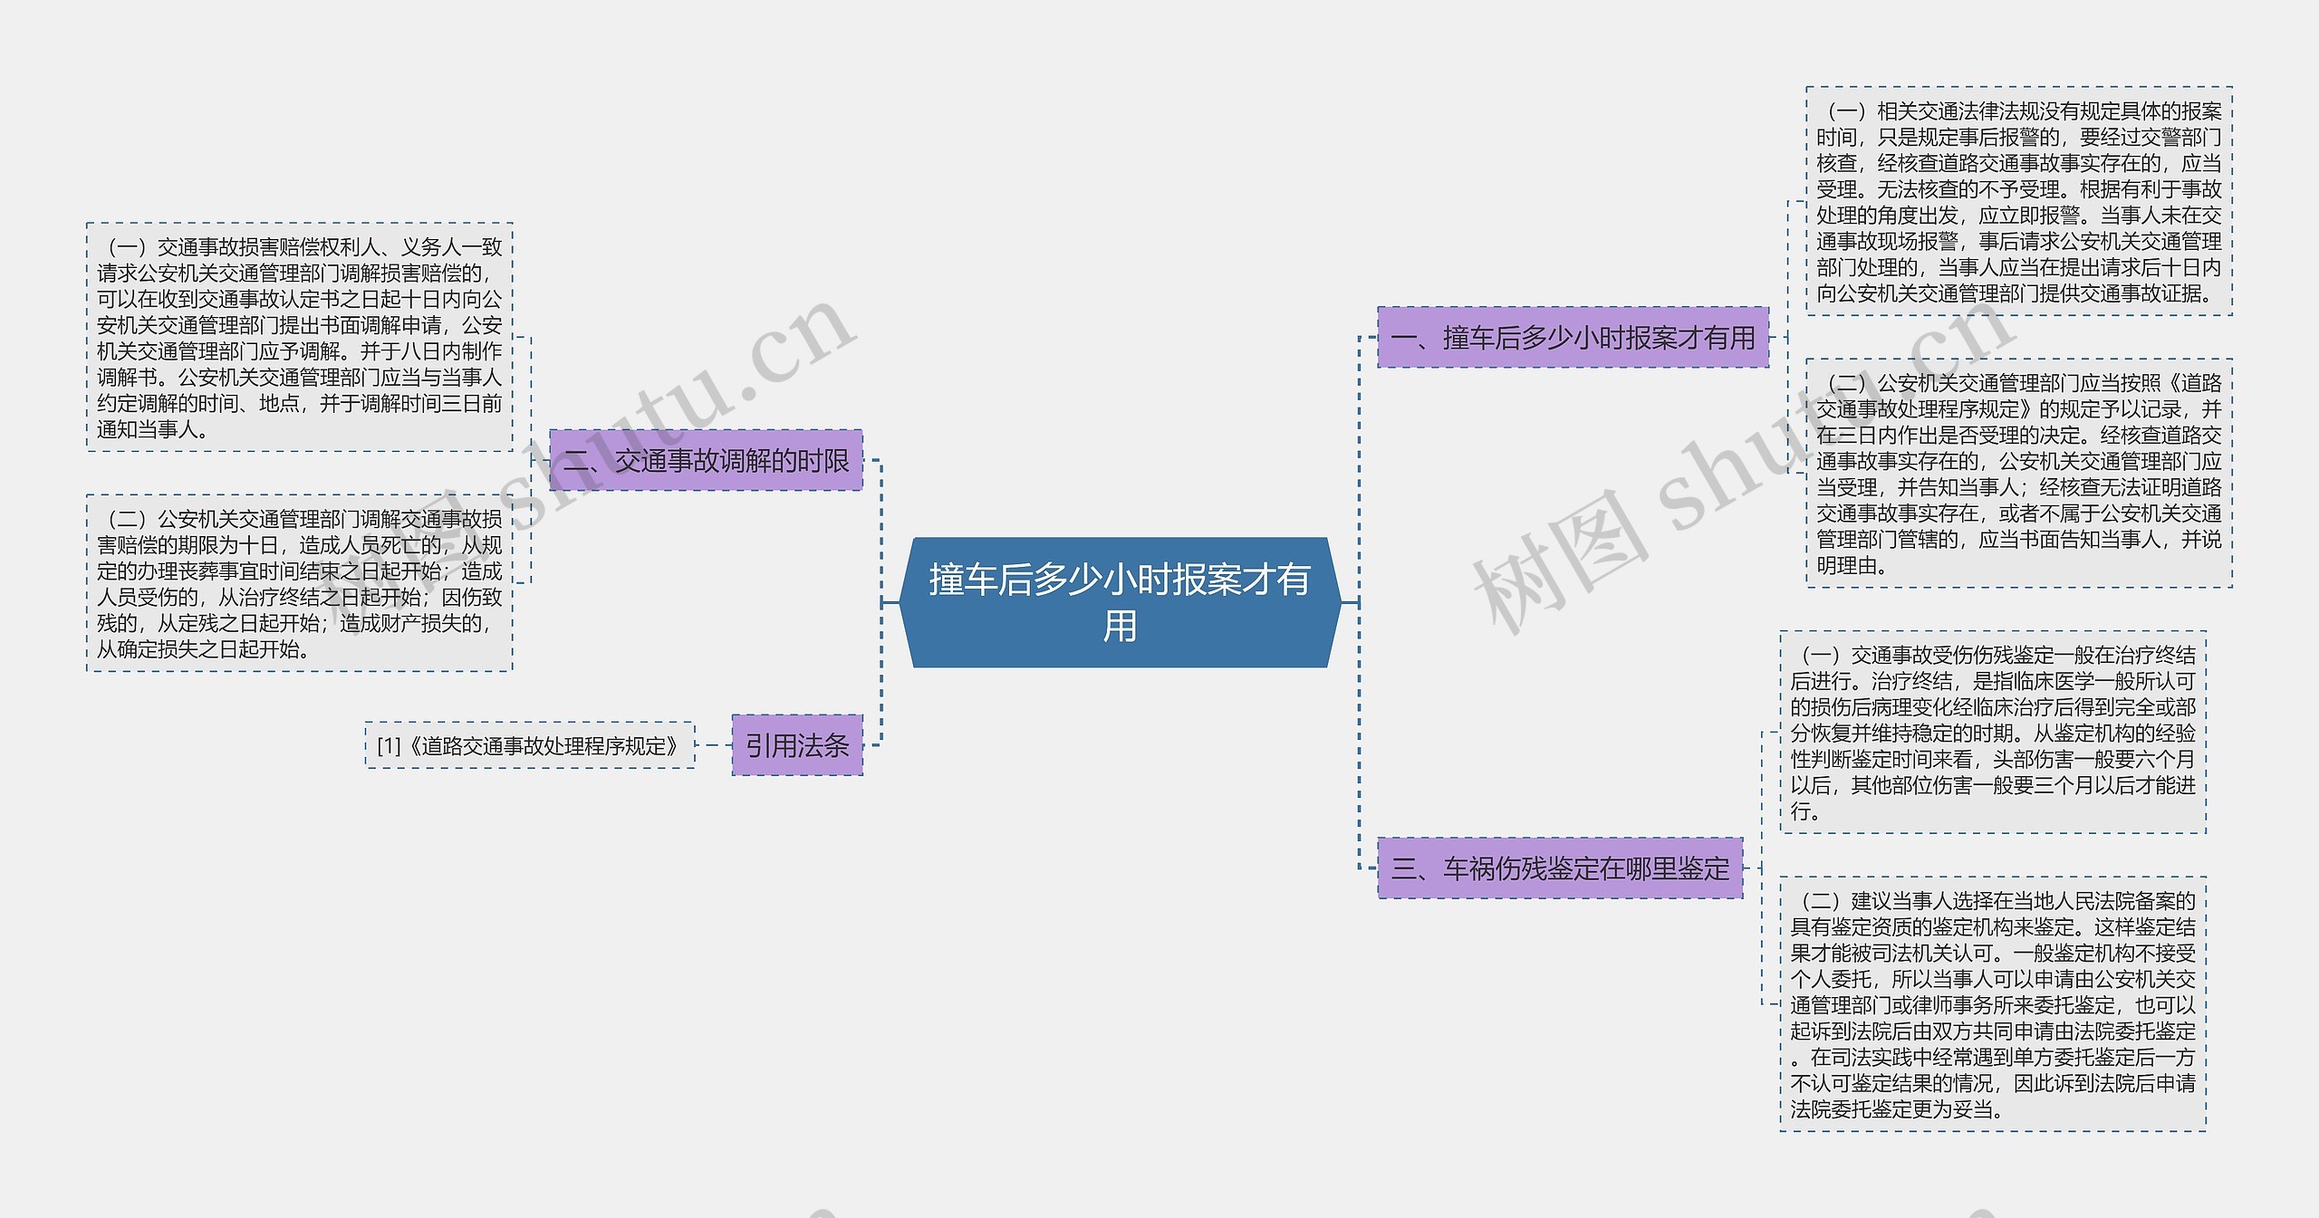Click the branch 二、交通事故调解的时限

[x=706, y=460]
